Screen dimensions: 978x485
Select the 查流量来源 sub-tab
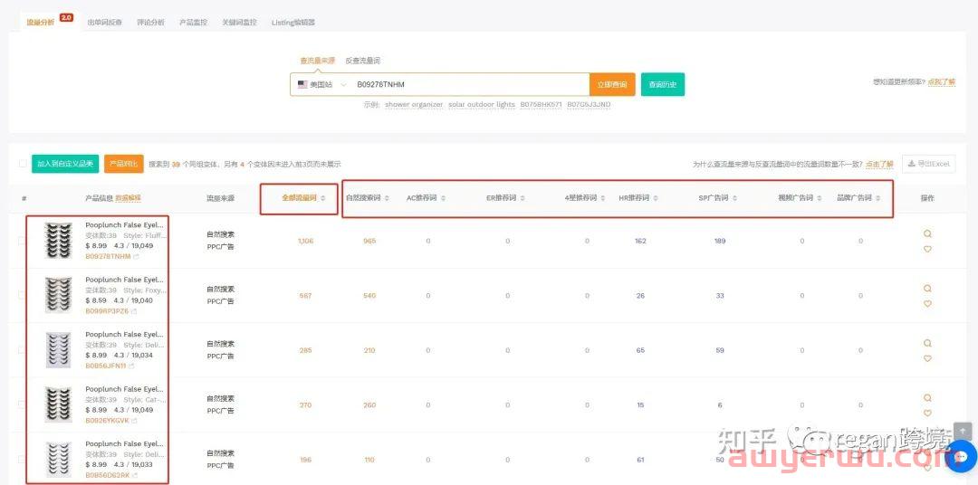pyautogui.click(x=318, y=62)
